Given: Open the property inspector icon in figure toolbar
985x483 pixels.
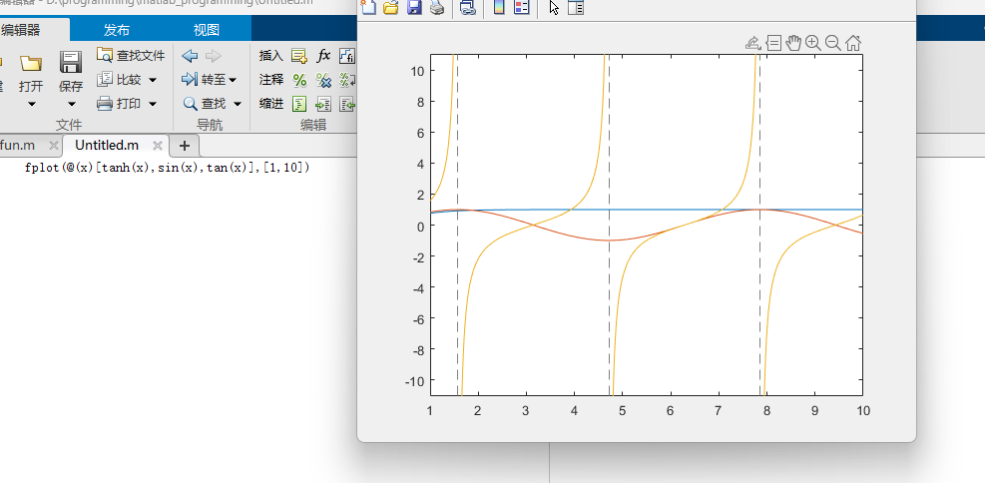Looking at the screenshot, I should (x=576, y=8).
